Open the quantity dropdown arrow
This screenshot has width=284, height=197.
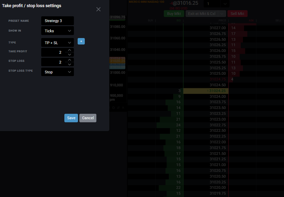pyautogui.click(x=225, y=4)
